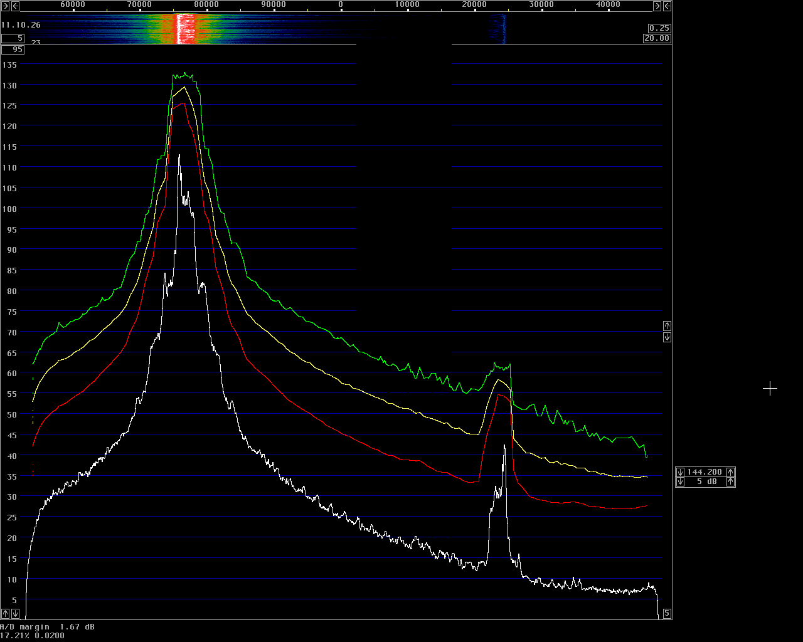Edit the waterfall zero box showing 20.00
The height and width of the screenshot is (642, 803).
point(657,38)
